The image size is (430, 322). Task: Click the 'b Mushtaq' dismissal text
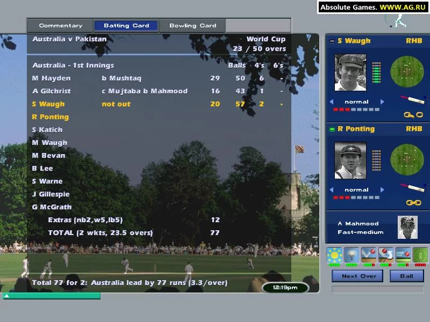121,78
